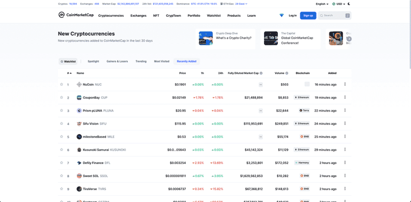Open the Sweet SOL row options menu
411x202 pixels.
(x=345, y=176)
